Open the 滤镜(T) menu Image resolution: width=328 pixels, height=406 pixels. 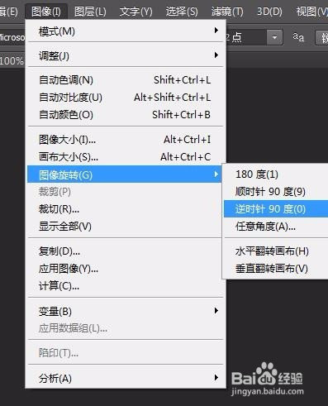(227, 12)
